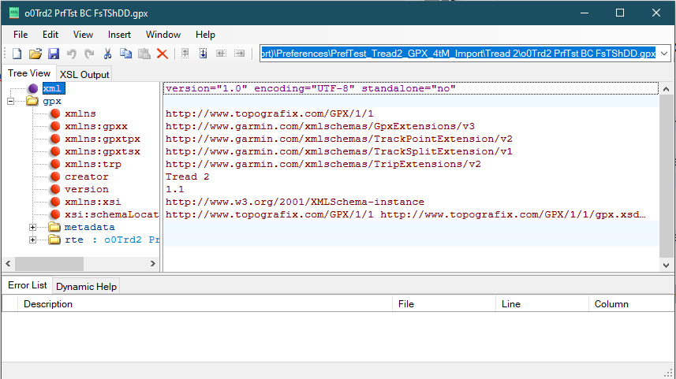Delete item with the red X icon
Screen dimensions: 676x379
click(162, 54)
